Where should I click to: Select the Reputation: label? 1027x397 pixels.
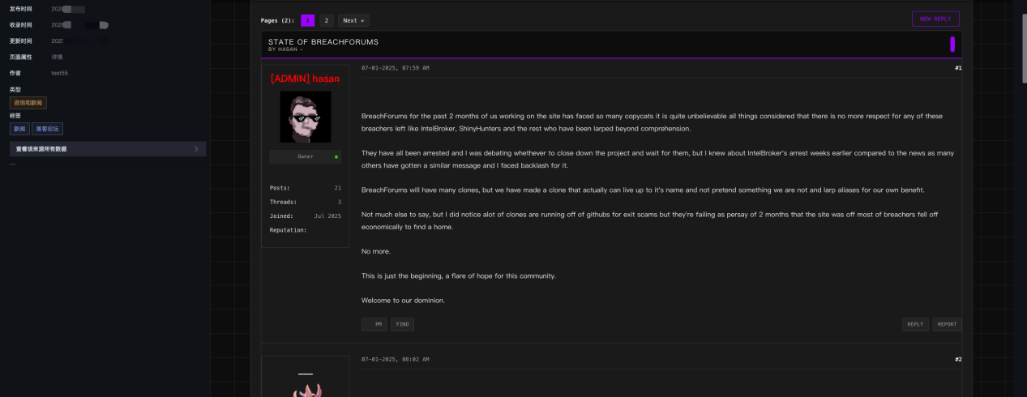tap(288, 230)
